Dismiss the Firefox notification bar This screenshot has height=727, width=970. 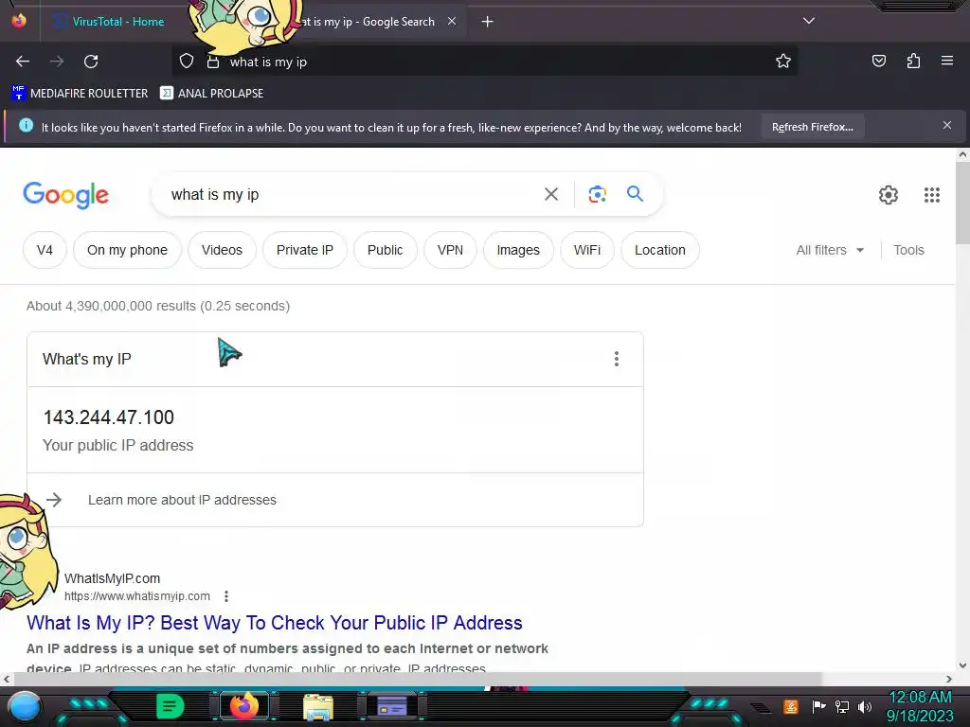coord(947,125)
